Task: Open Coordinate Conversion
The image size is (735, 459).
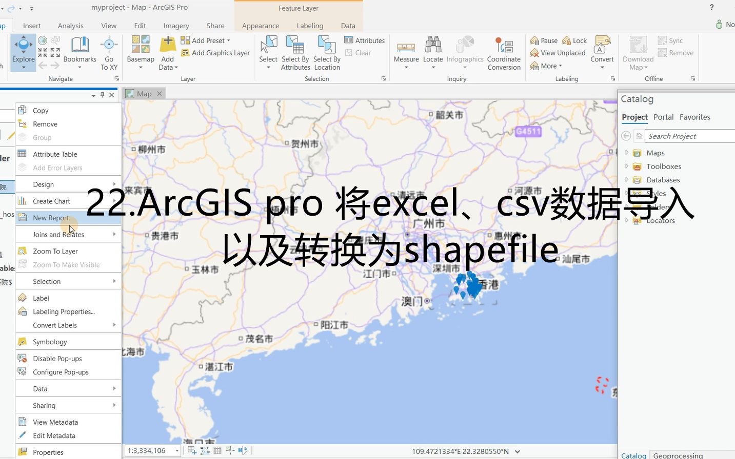Action: 504,52
